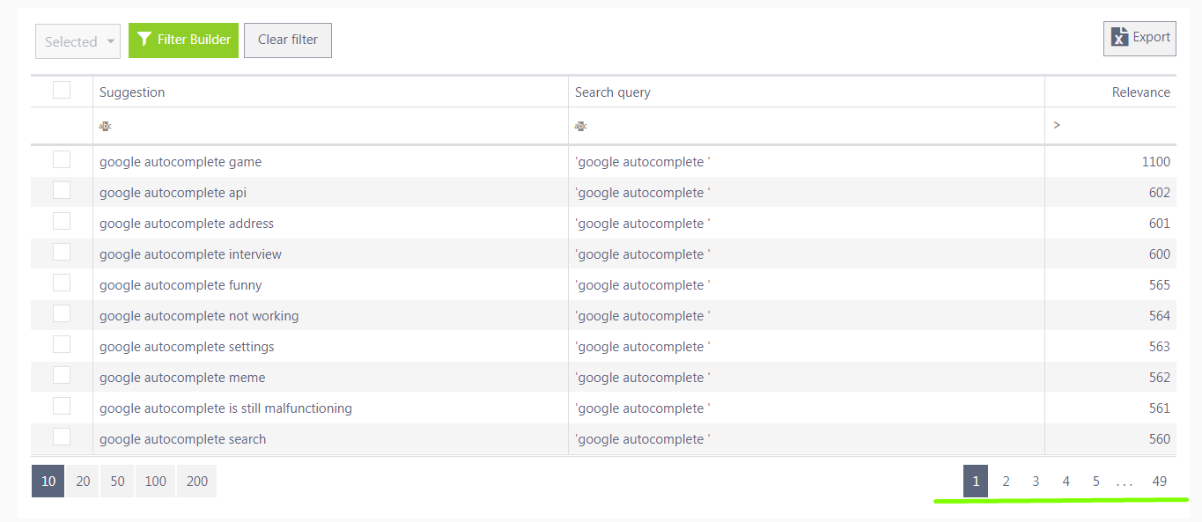Click the suggestion 'google autocomplete search'
Screen dimensions: 1202x522
click(182, 439)
